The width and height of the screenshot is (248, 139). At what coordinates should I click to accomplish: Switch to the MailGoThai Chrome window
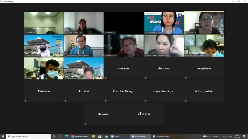click(80, 136)
